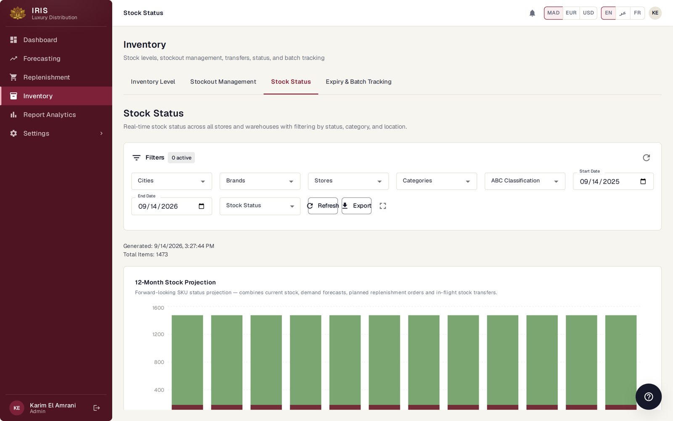Image resolution: width=673 pixels, height=421 pixels.
Task: Click the Forecasting trend icon
Action: click(x=13, y=59)
